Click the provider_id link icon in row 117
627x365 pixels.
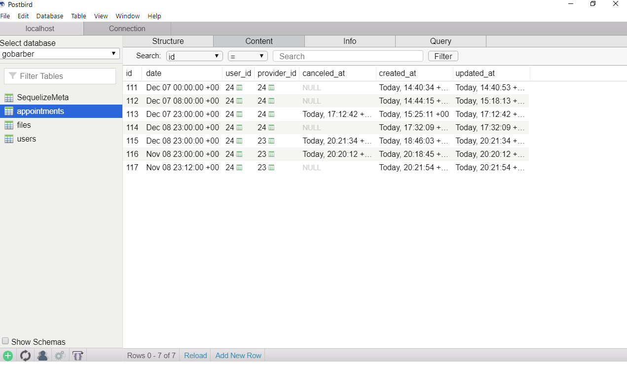[x=271, y=167]
